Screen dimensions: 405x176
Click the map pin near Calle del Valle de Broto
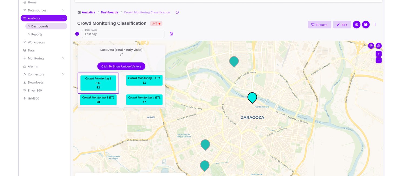click(234, 61)
